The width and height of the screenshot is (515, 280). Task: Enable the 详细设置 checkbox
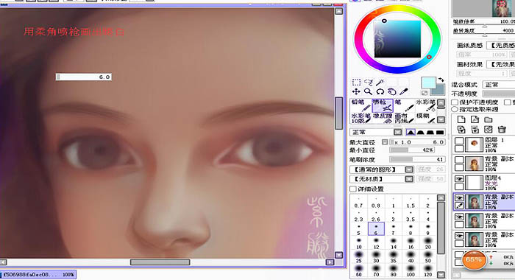coord(353,189)
